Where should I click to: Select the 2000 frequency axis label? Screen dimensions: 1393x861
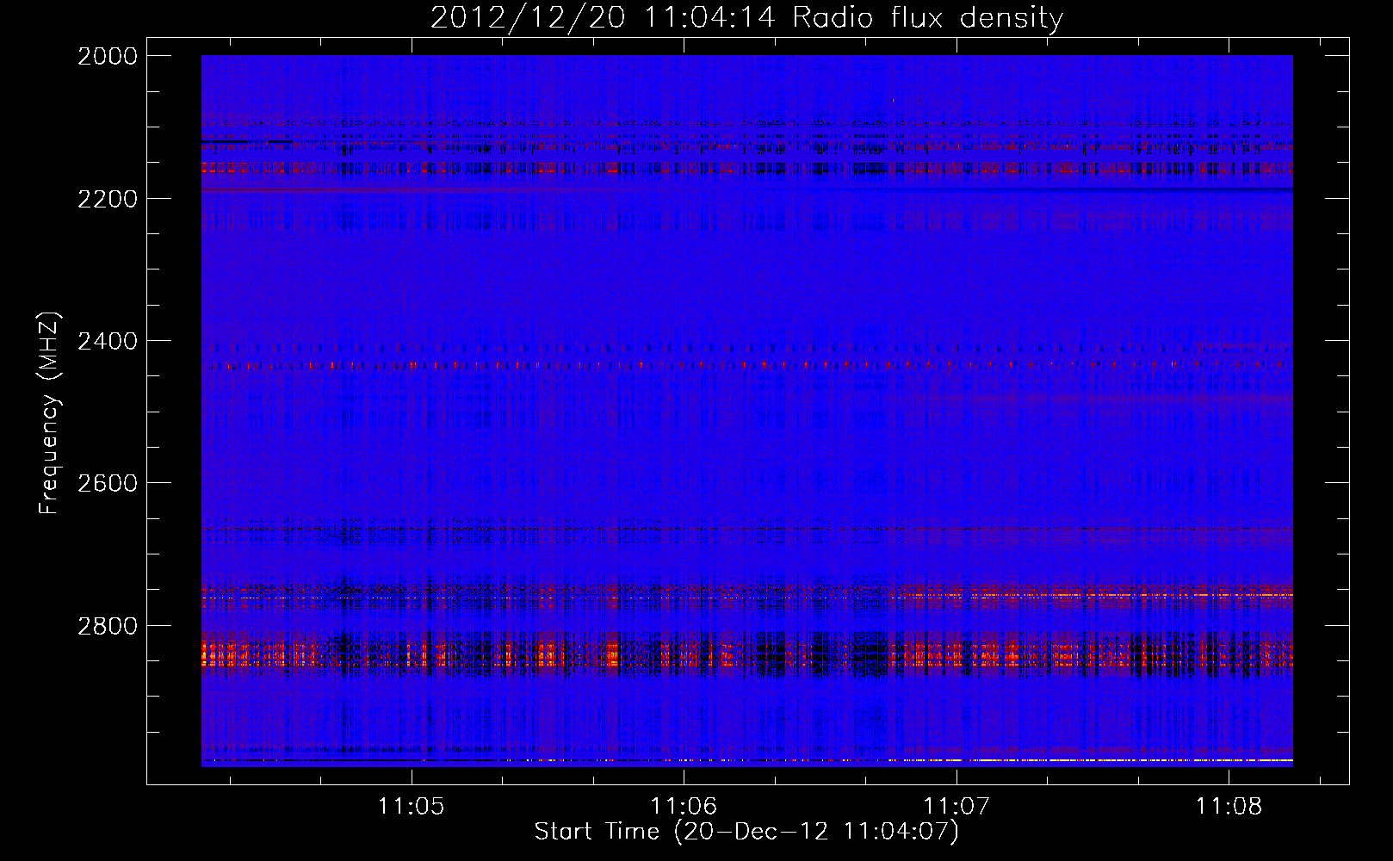(108, 56)
